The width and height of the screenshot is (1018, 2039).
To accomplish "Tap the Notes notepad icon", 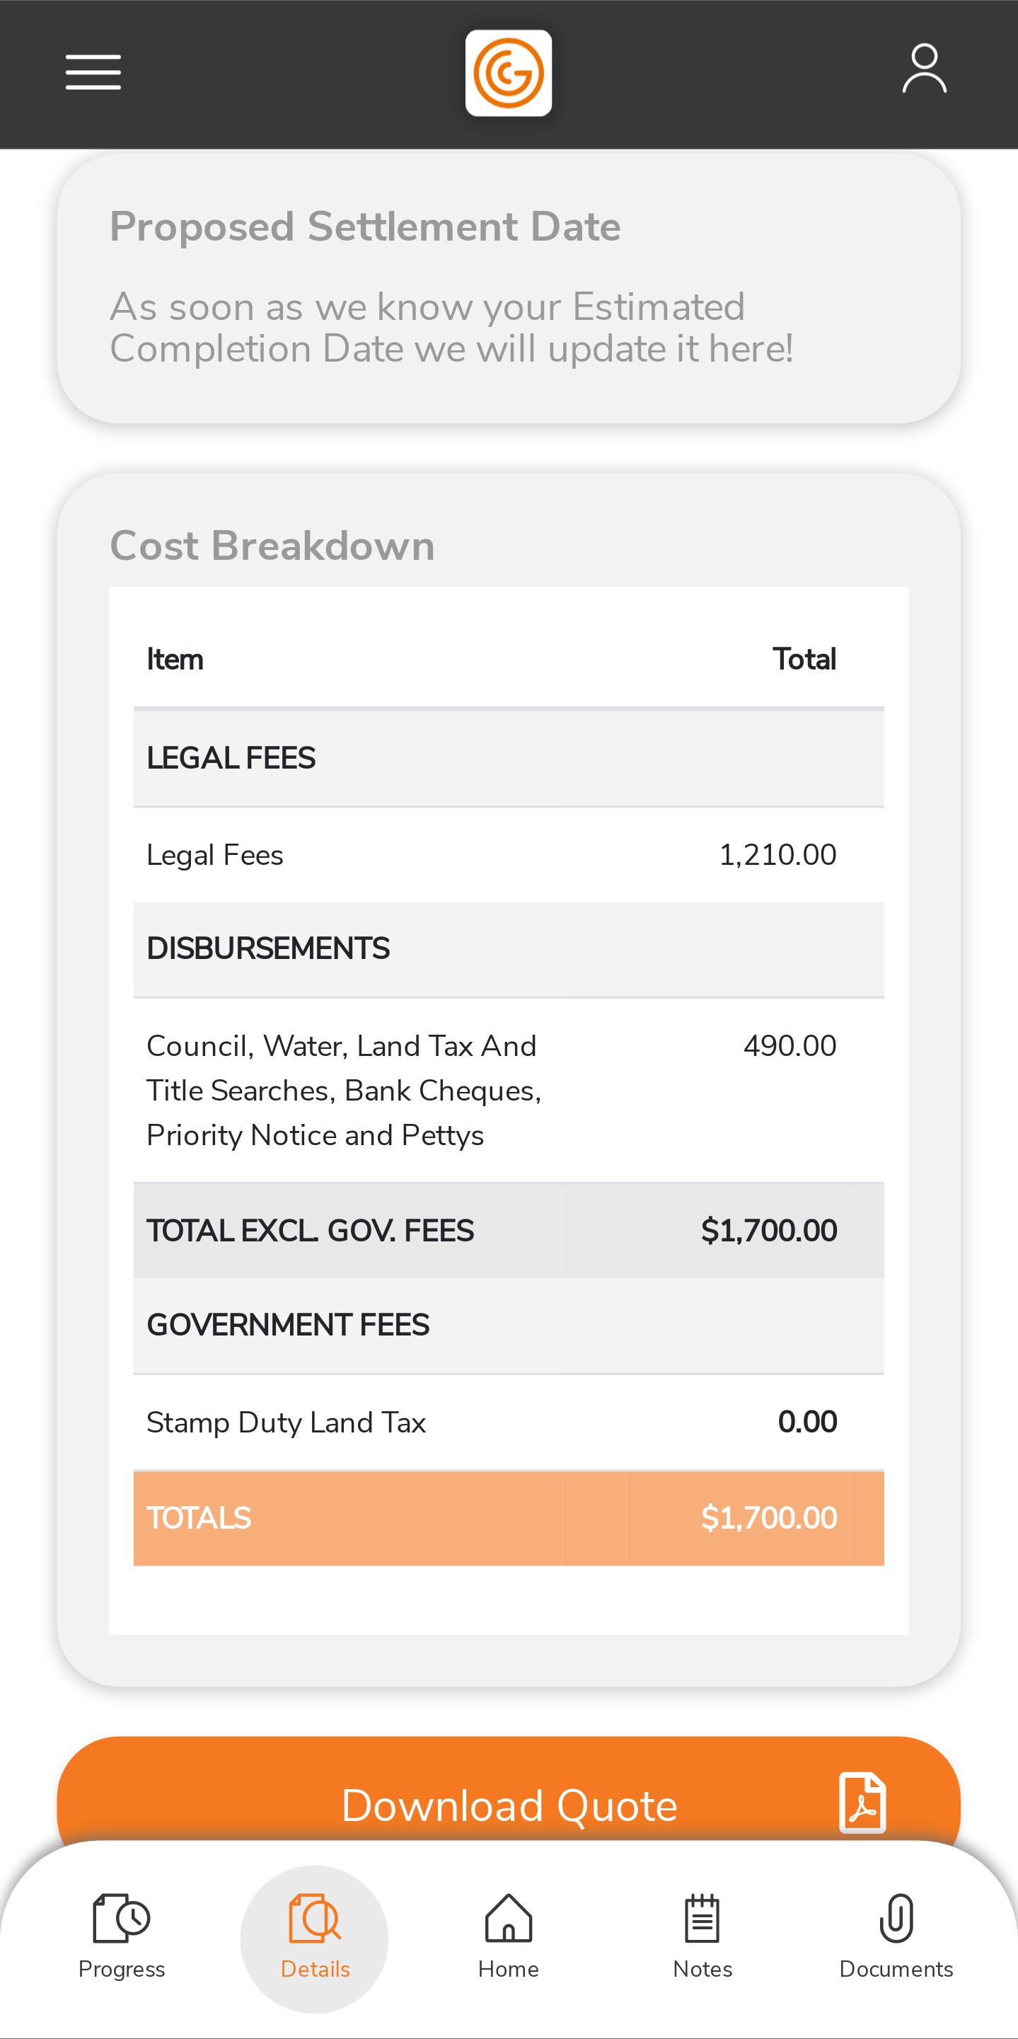I will (702, 1918).
